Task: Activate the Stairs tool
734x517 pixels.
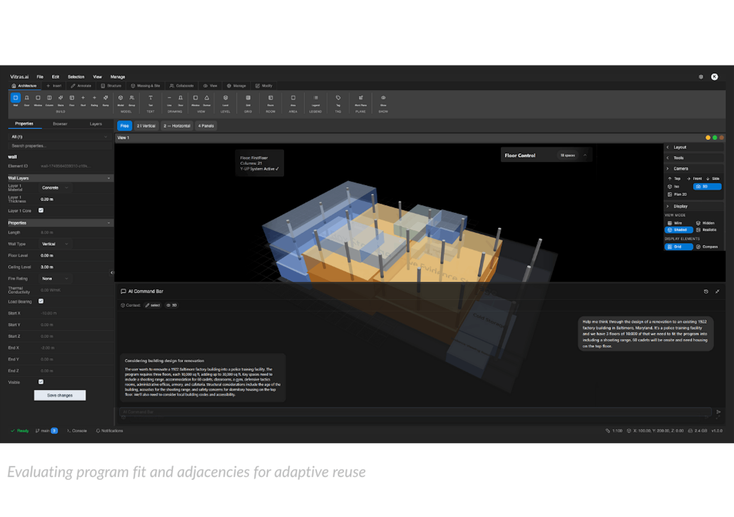Action: tap(61, 97)
